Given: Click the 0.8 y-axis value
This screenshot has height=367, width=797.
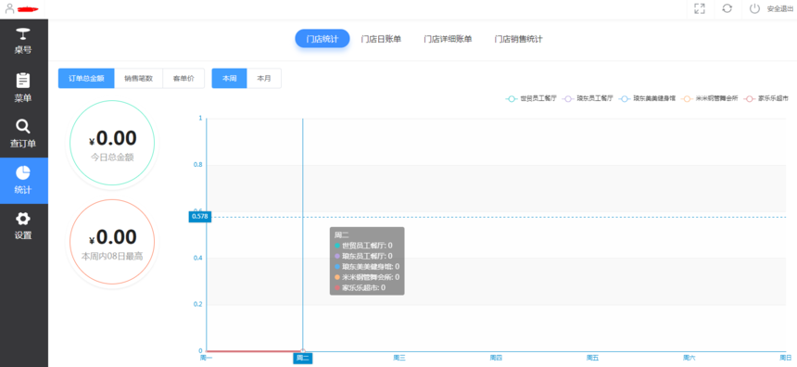Looking at the screenshot, I should coord(197,165).
